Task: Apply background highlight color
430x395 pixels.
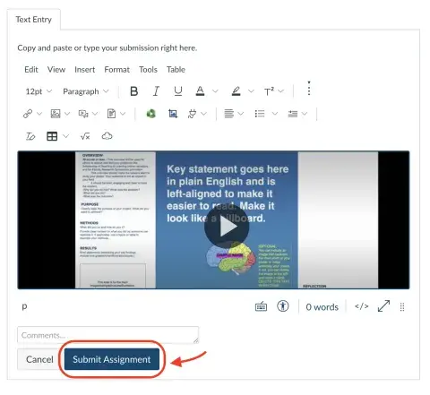Action: [x=236, y=91]
